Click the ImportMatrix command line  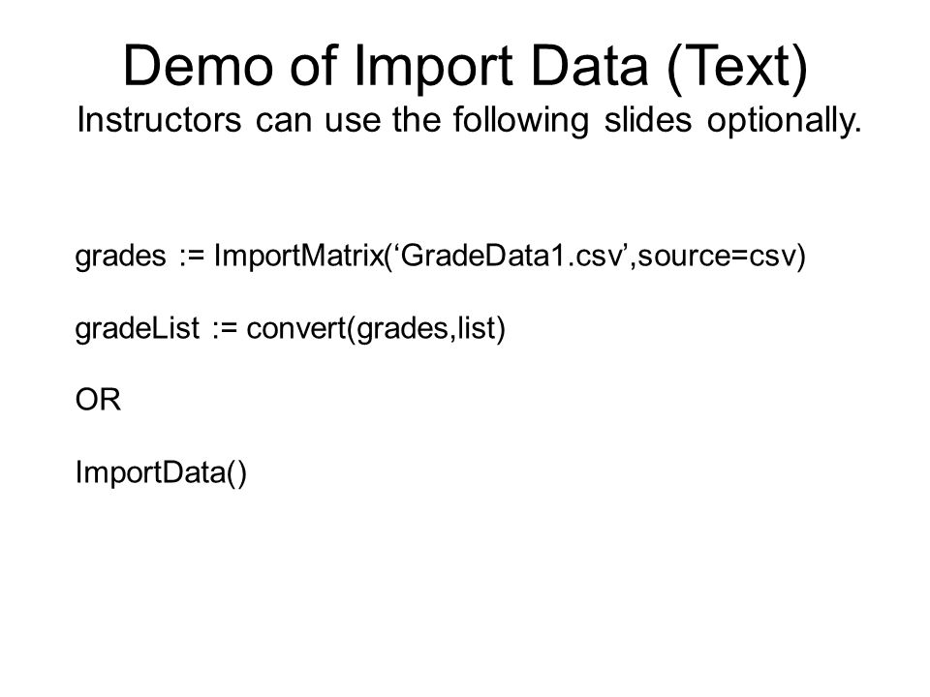click(440, 256)
